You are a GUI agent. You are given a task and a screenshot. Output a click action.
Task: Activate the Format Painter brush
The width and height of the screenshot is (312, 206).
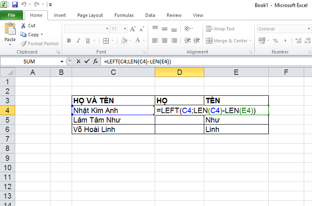pyautogui.click(x=40, y=44)
